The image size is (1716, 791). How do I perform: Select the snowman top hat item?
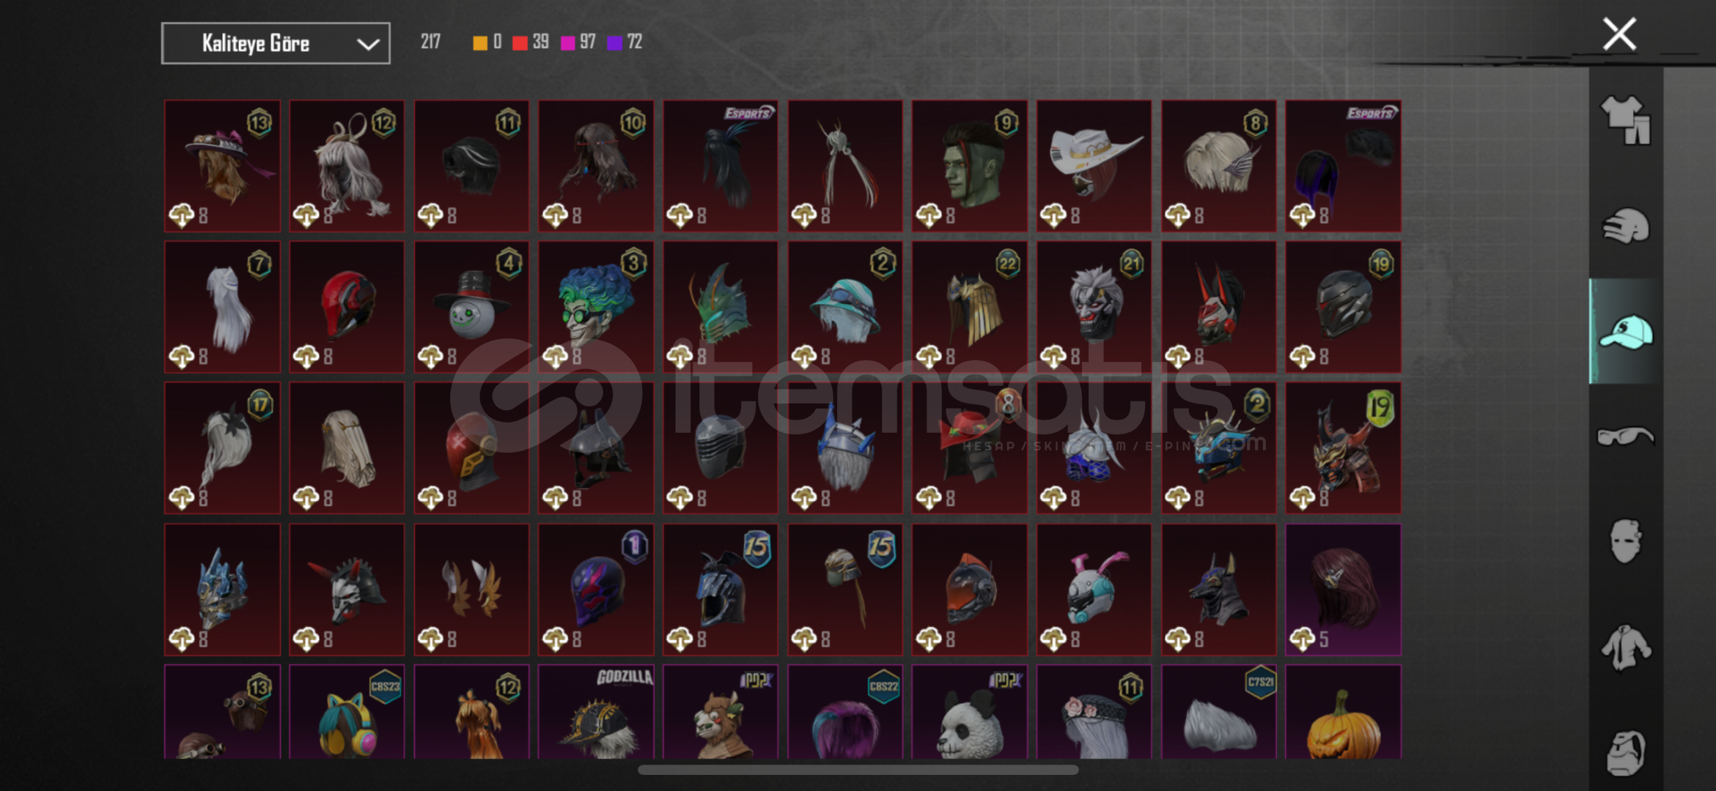pyautogui.click(x=471, y=307)
